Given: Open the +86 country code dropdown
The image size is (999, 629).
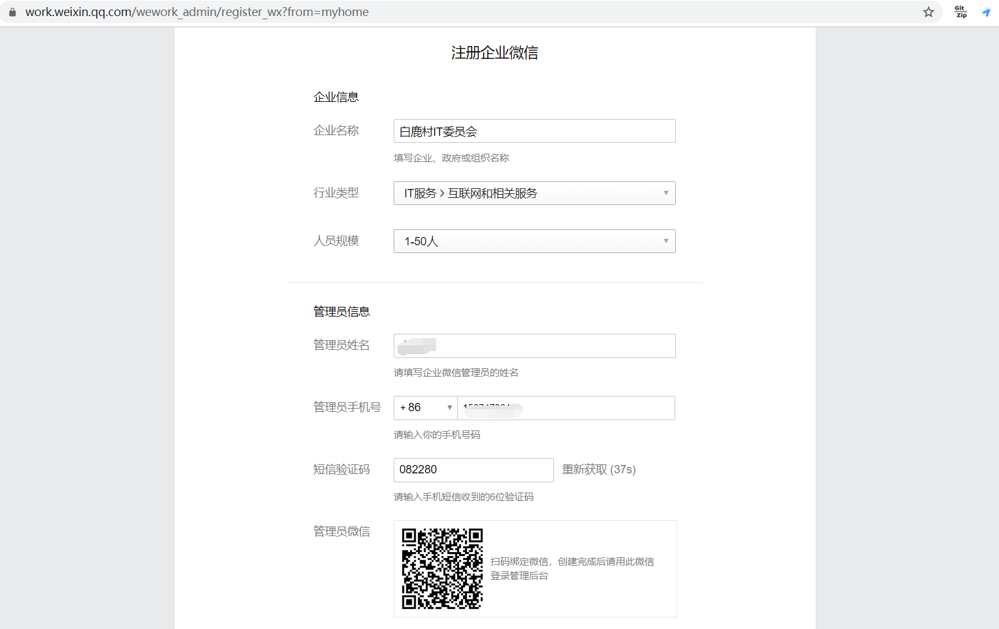Looking at the screenshot, I should tap(425, 408).
